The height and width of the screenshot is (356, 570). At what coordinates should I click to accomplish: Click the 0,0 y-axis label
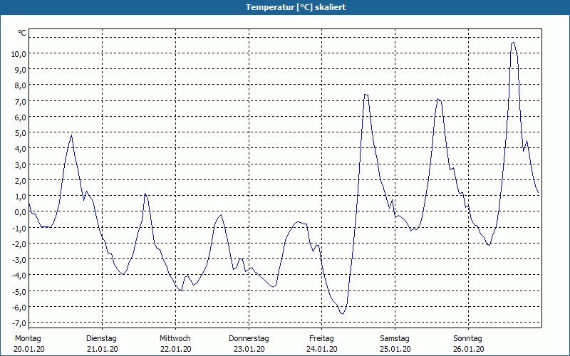21,212
